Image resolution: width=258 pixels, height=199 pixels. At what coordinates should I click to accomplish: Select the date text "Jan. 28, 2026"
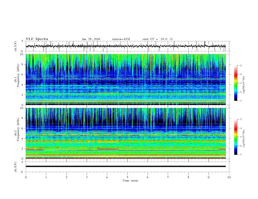coord(91,39)
